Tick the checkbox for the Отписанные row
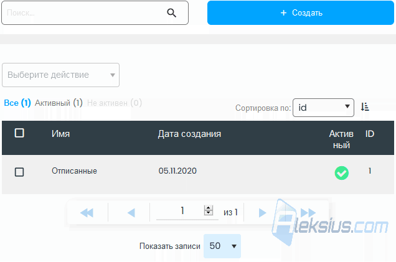 (19, 172)
